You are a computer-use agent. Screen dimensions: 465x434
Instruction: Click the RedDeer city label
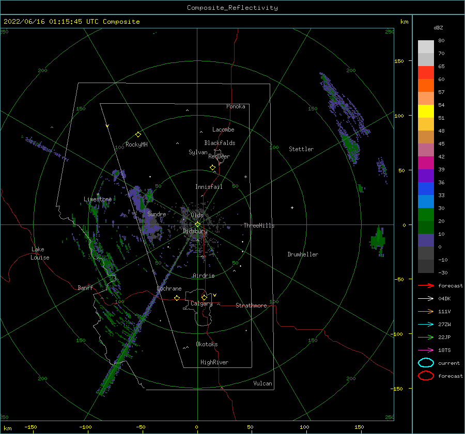(219, 156)
